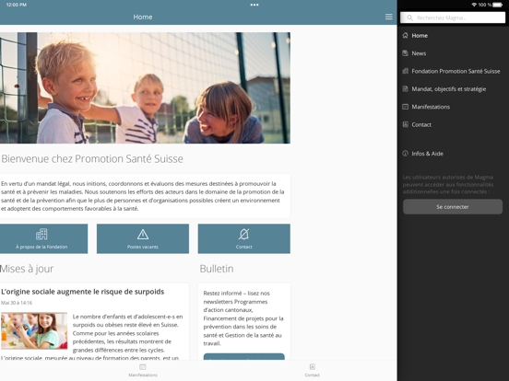The height and width of the screenshot is (381, 509).
Task: Click the 12:00 PM clock in status bar
Action: (17, 5)
